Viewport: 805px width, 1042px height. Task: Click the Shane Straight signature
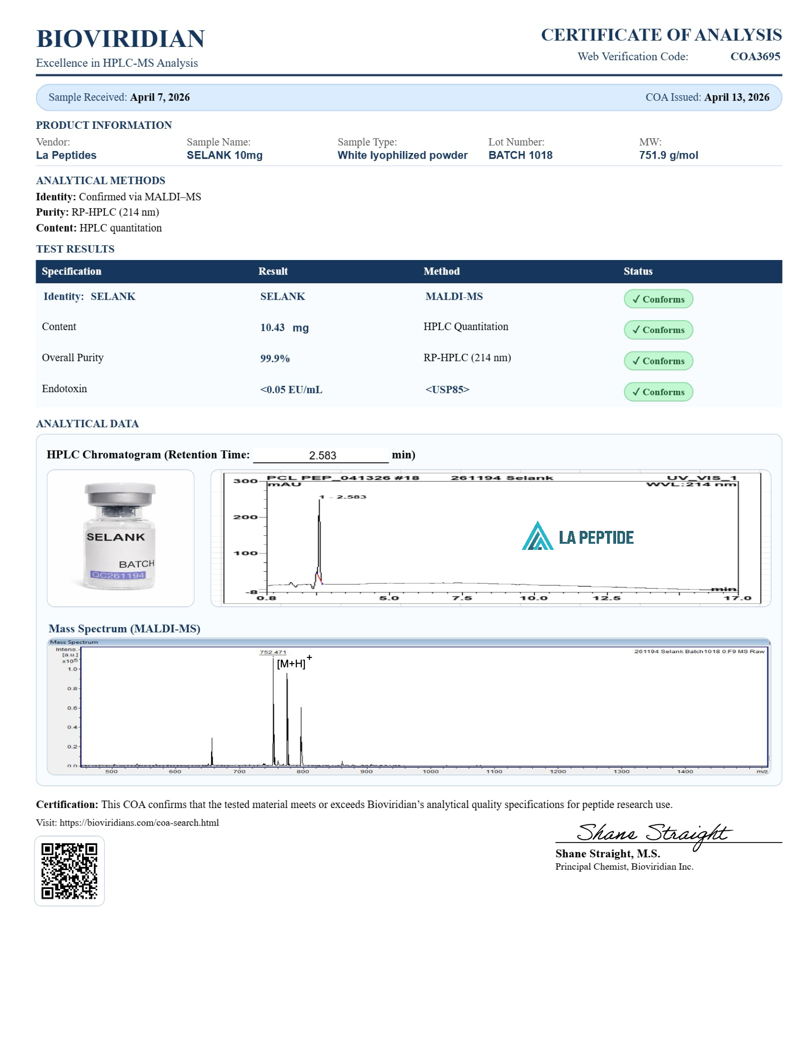[652, 834]
